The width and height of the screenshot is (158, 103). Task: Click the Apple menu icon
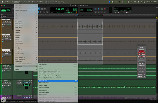(2, 2)
